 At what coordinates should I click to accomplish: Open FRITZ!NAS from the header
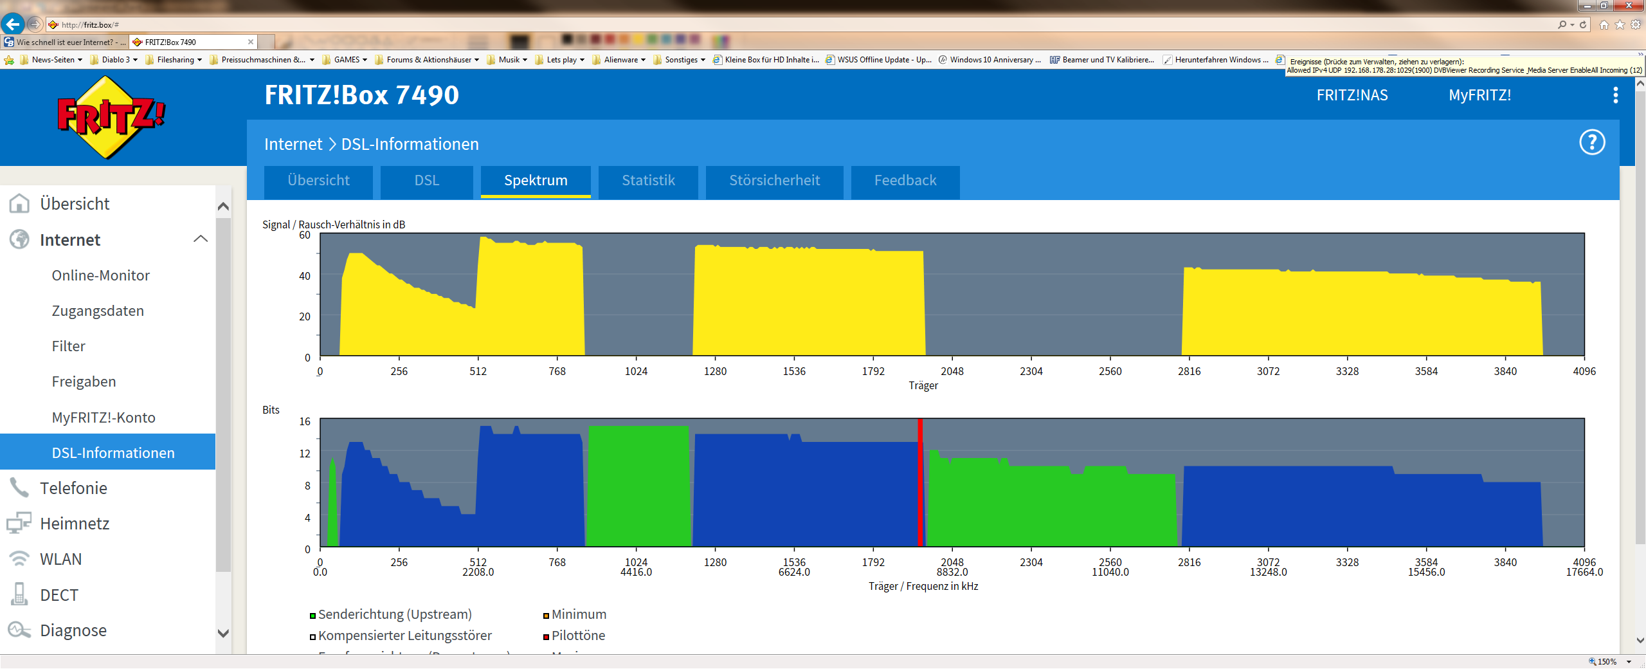pyautogui.click(x=1352, y=95)
